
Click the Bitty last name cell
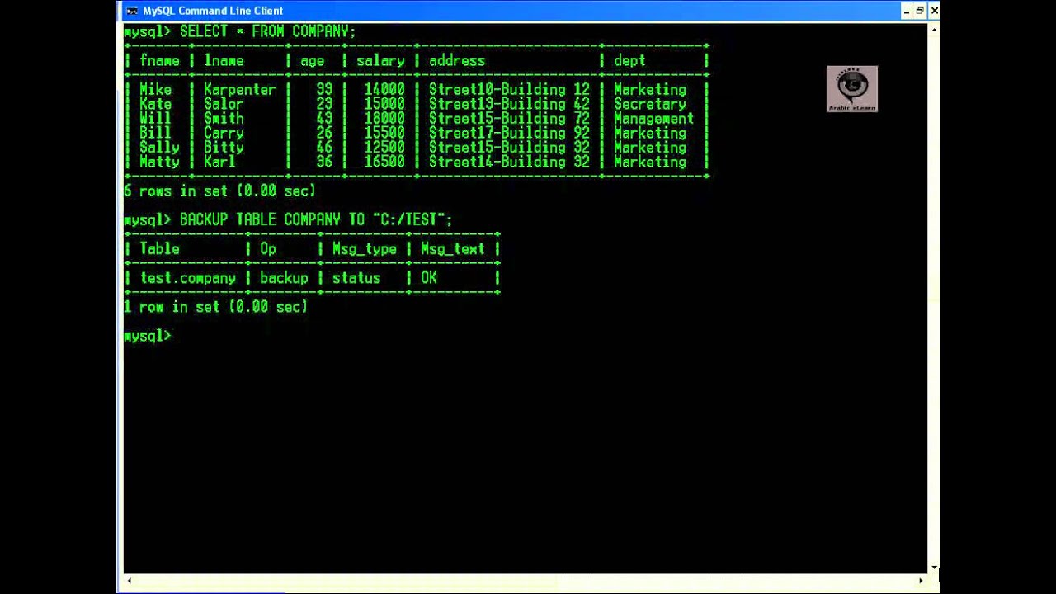pos(224,148)
